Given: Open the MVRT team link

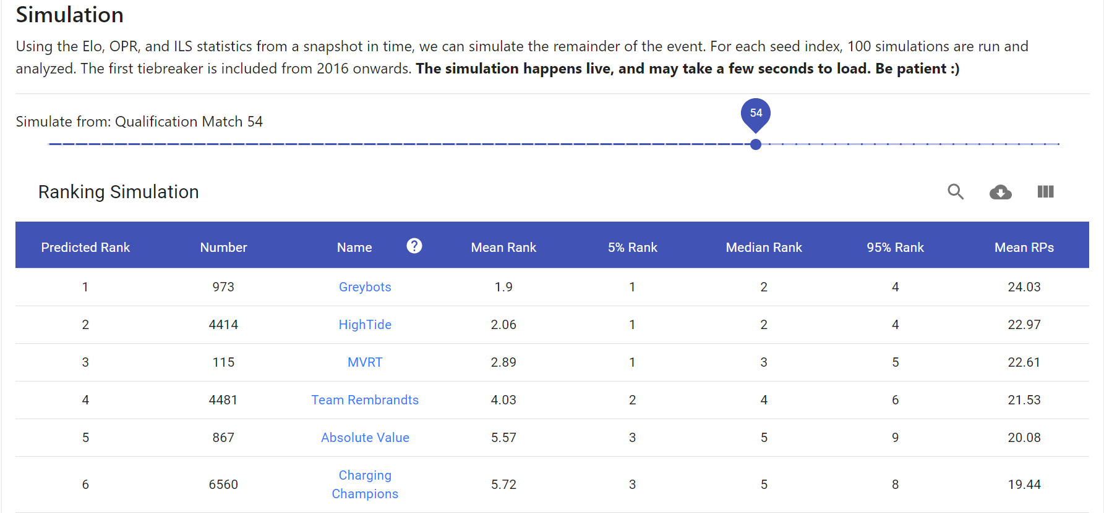Looking at the screenshot, I should 365,362.
